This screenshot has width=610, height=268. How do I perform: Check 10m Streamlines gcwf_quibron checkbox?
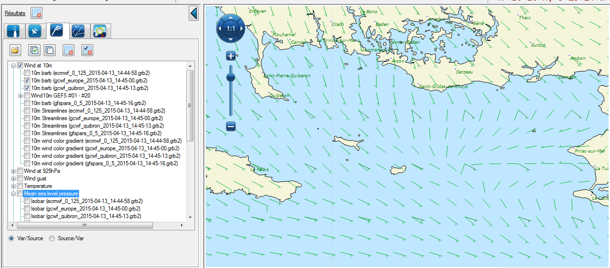(27, 126)
